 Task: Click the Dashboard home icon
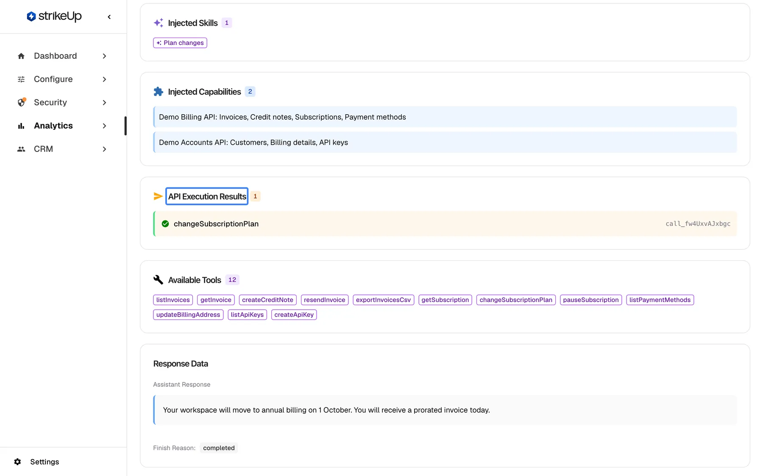21,56
